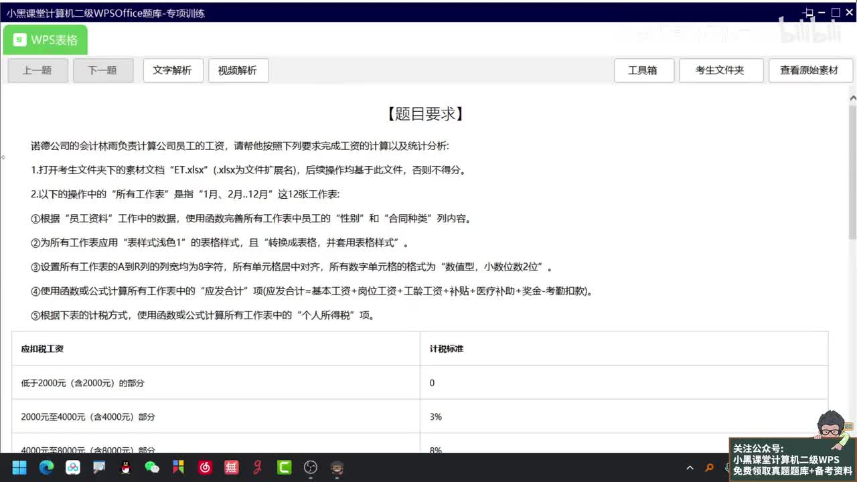Click the 3% tax rate cell
857x482 pixels.
coord(624,416)
